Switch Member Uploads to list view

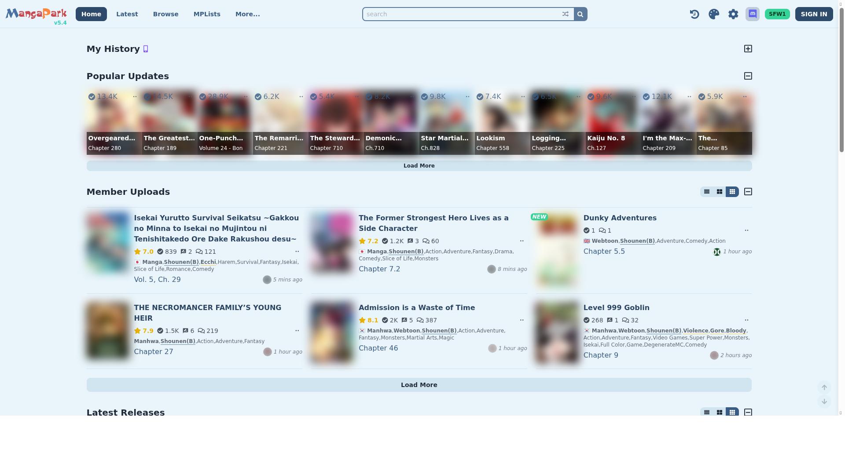(707, 192)
